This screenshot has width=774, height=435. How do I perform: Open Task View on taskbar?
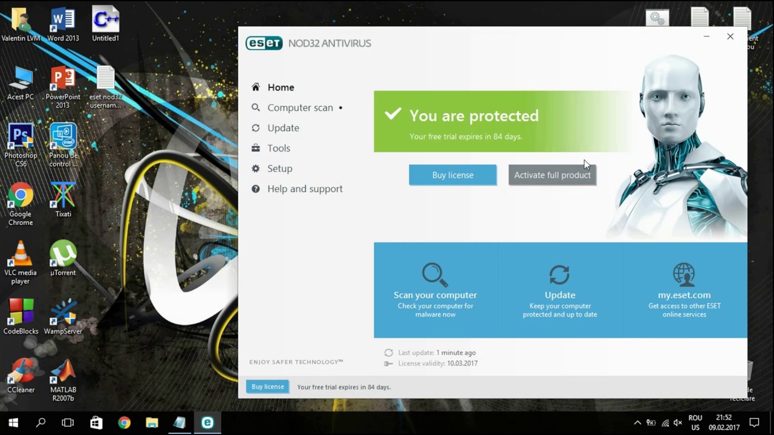68,423
